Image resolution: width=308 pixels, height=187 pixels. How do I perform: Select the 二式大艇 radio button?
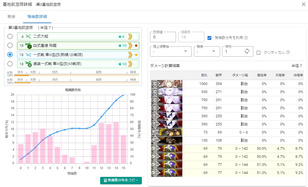pyautogui.click(x=10, y=36)
